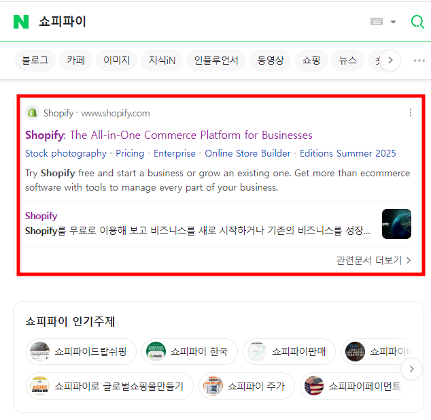The width and height of the screenshot is (431, 420).
Task: Select the 쇼핑 tab
Action: click(311, 61)
